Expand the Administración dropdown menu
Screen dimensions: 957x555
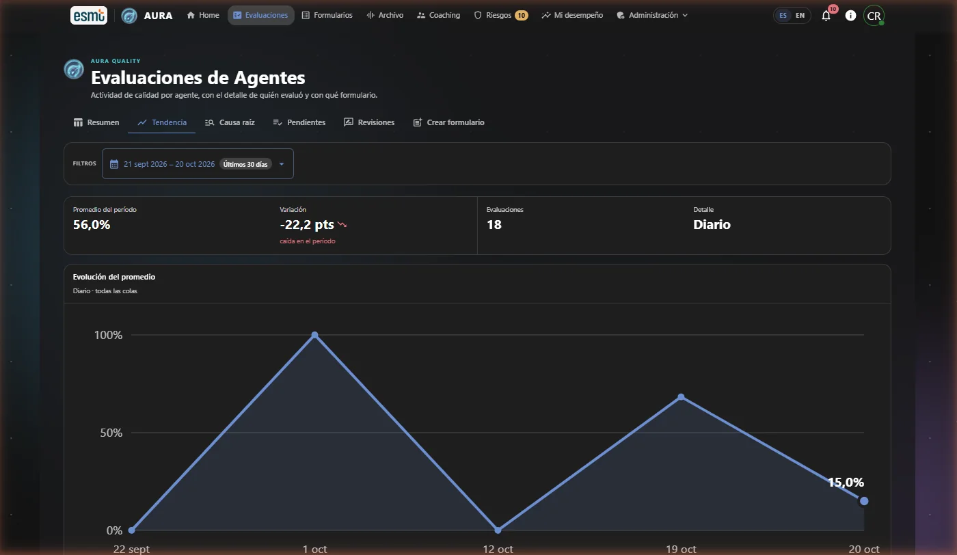tap(652, 15)
